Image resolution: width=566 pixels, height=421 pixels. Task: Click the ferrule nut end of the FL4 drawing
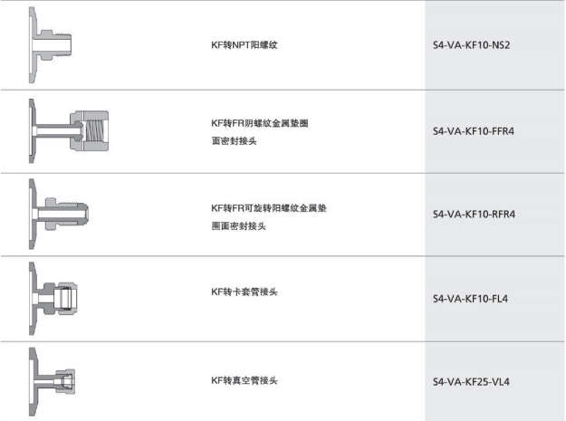click(x=66, y=299)
